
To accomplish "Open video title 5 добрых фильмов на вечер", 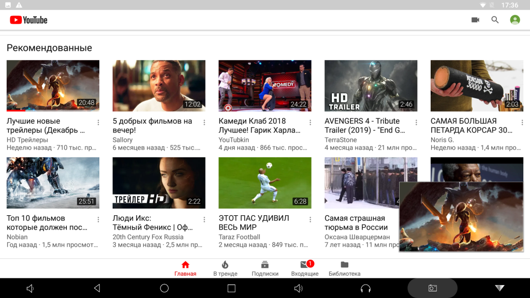I will (152, 125).
